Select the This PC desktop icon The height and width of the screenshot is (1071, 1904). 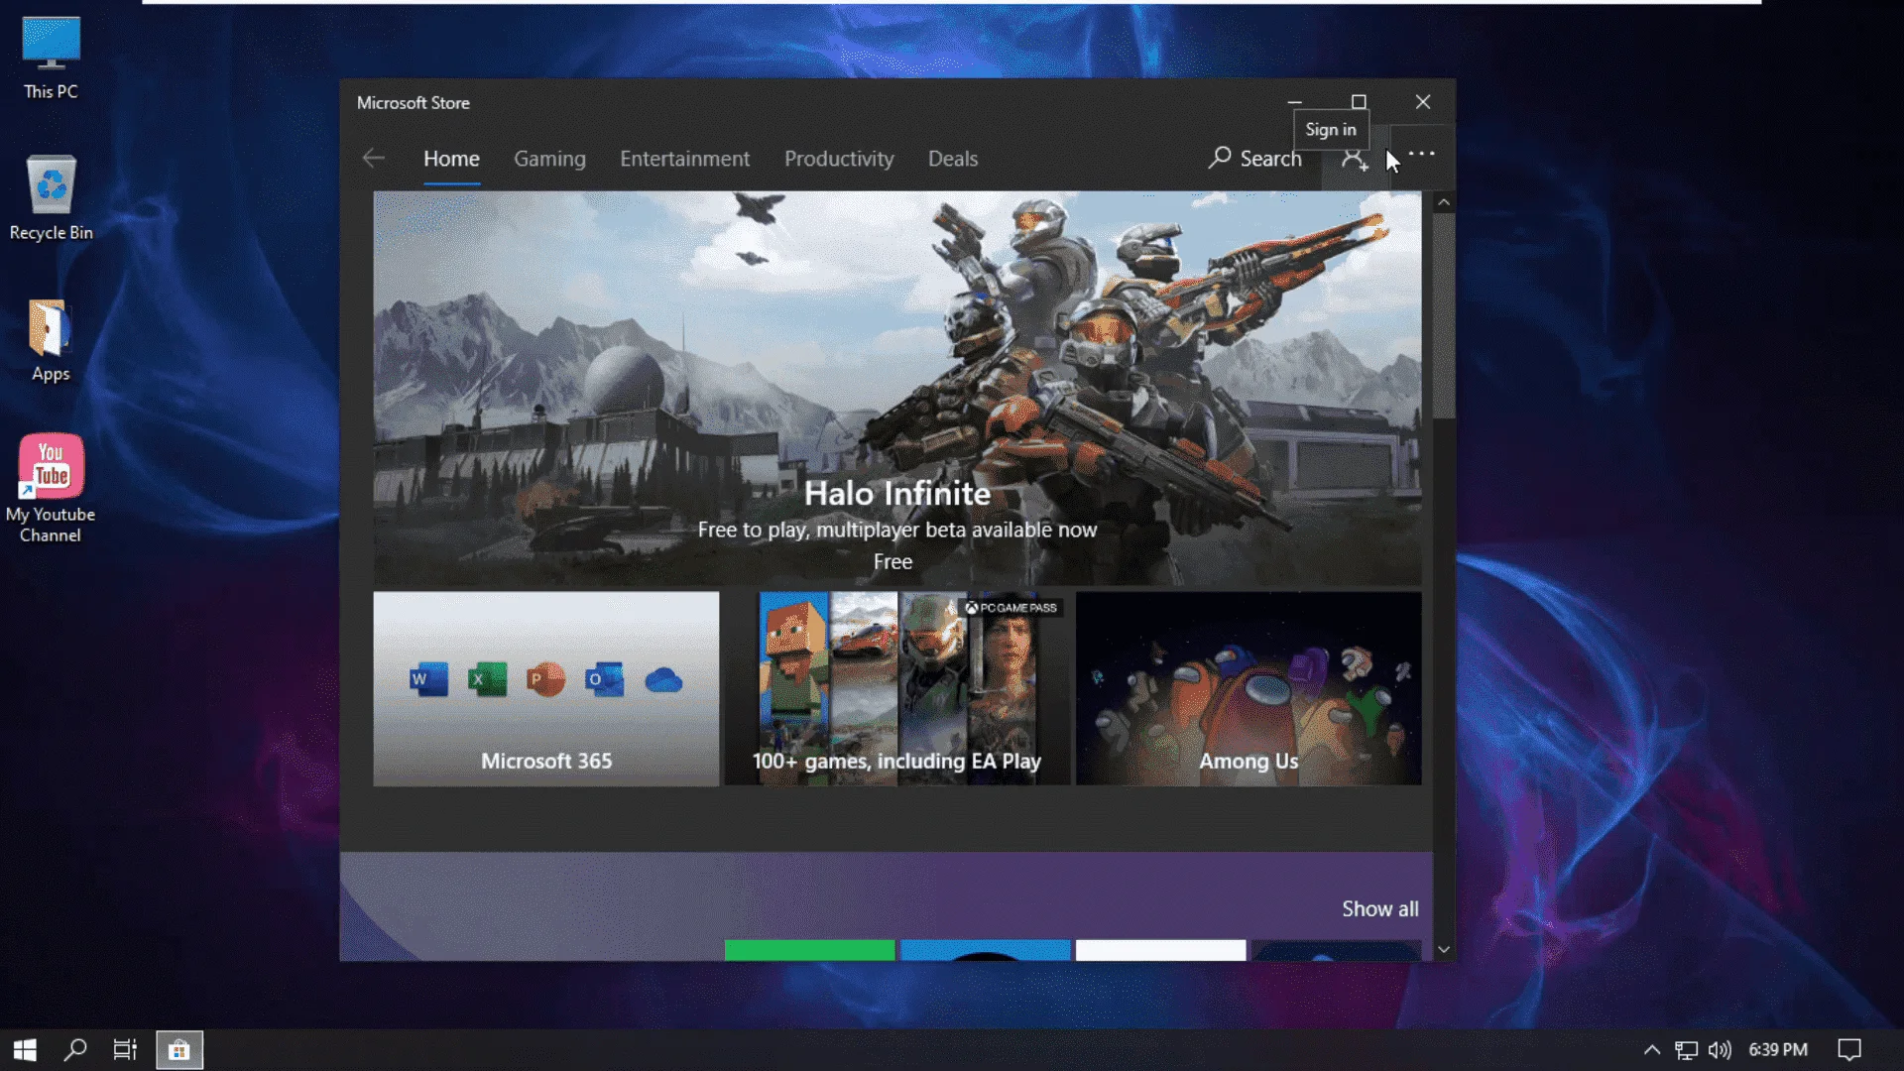[x=51, y=59]
